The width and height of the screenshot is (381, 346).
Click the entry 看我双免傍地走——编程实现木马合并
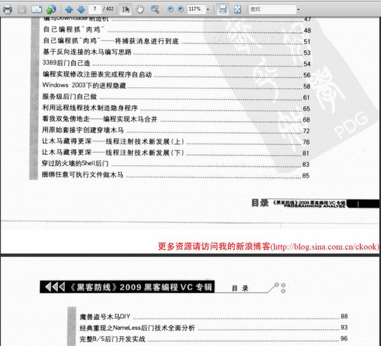(x=100, y=119)
